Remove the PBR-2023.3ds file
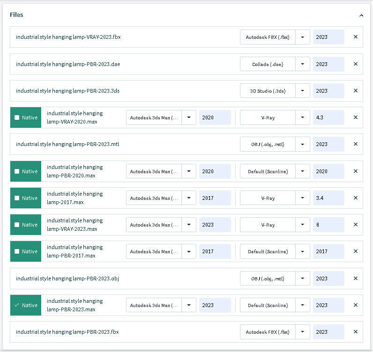This screenshot has height=352, width=373. click(x=355, y=91)
